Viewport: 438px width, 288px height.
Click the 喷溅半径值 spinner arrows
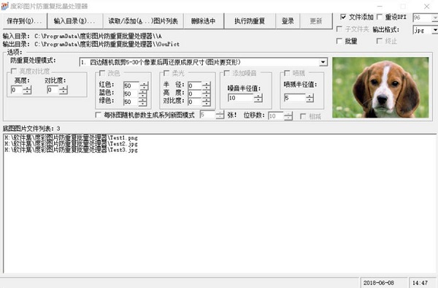pyautogui.click(x=310, y=98)
